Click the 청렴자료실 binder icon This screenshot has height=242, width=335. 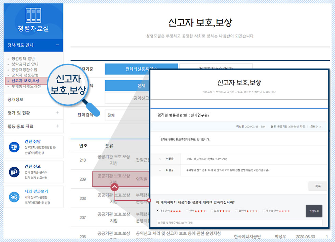pyautogui.click(x=33, y=15)
